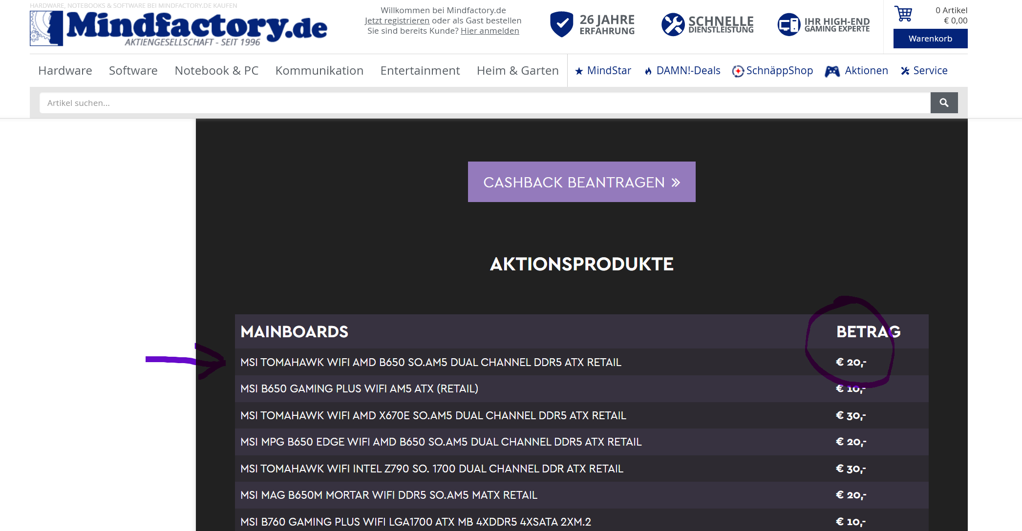Click the Mindfactory.de logo

click(x=179, y=28)
